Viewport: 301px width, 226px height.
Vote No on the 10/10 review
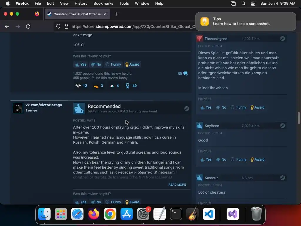[96, 64]
